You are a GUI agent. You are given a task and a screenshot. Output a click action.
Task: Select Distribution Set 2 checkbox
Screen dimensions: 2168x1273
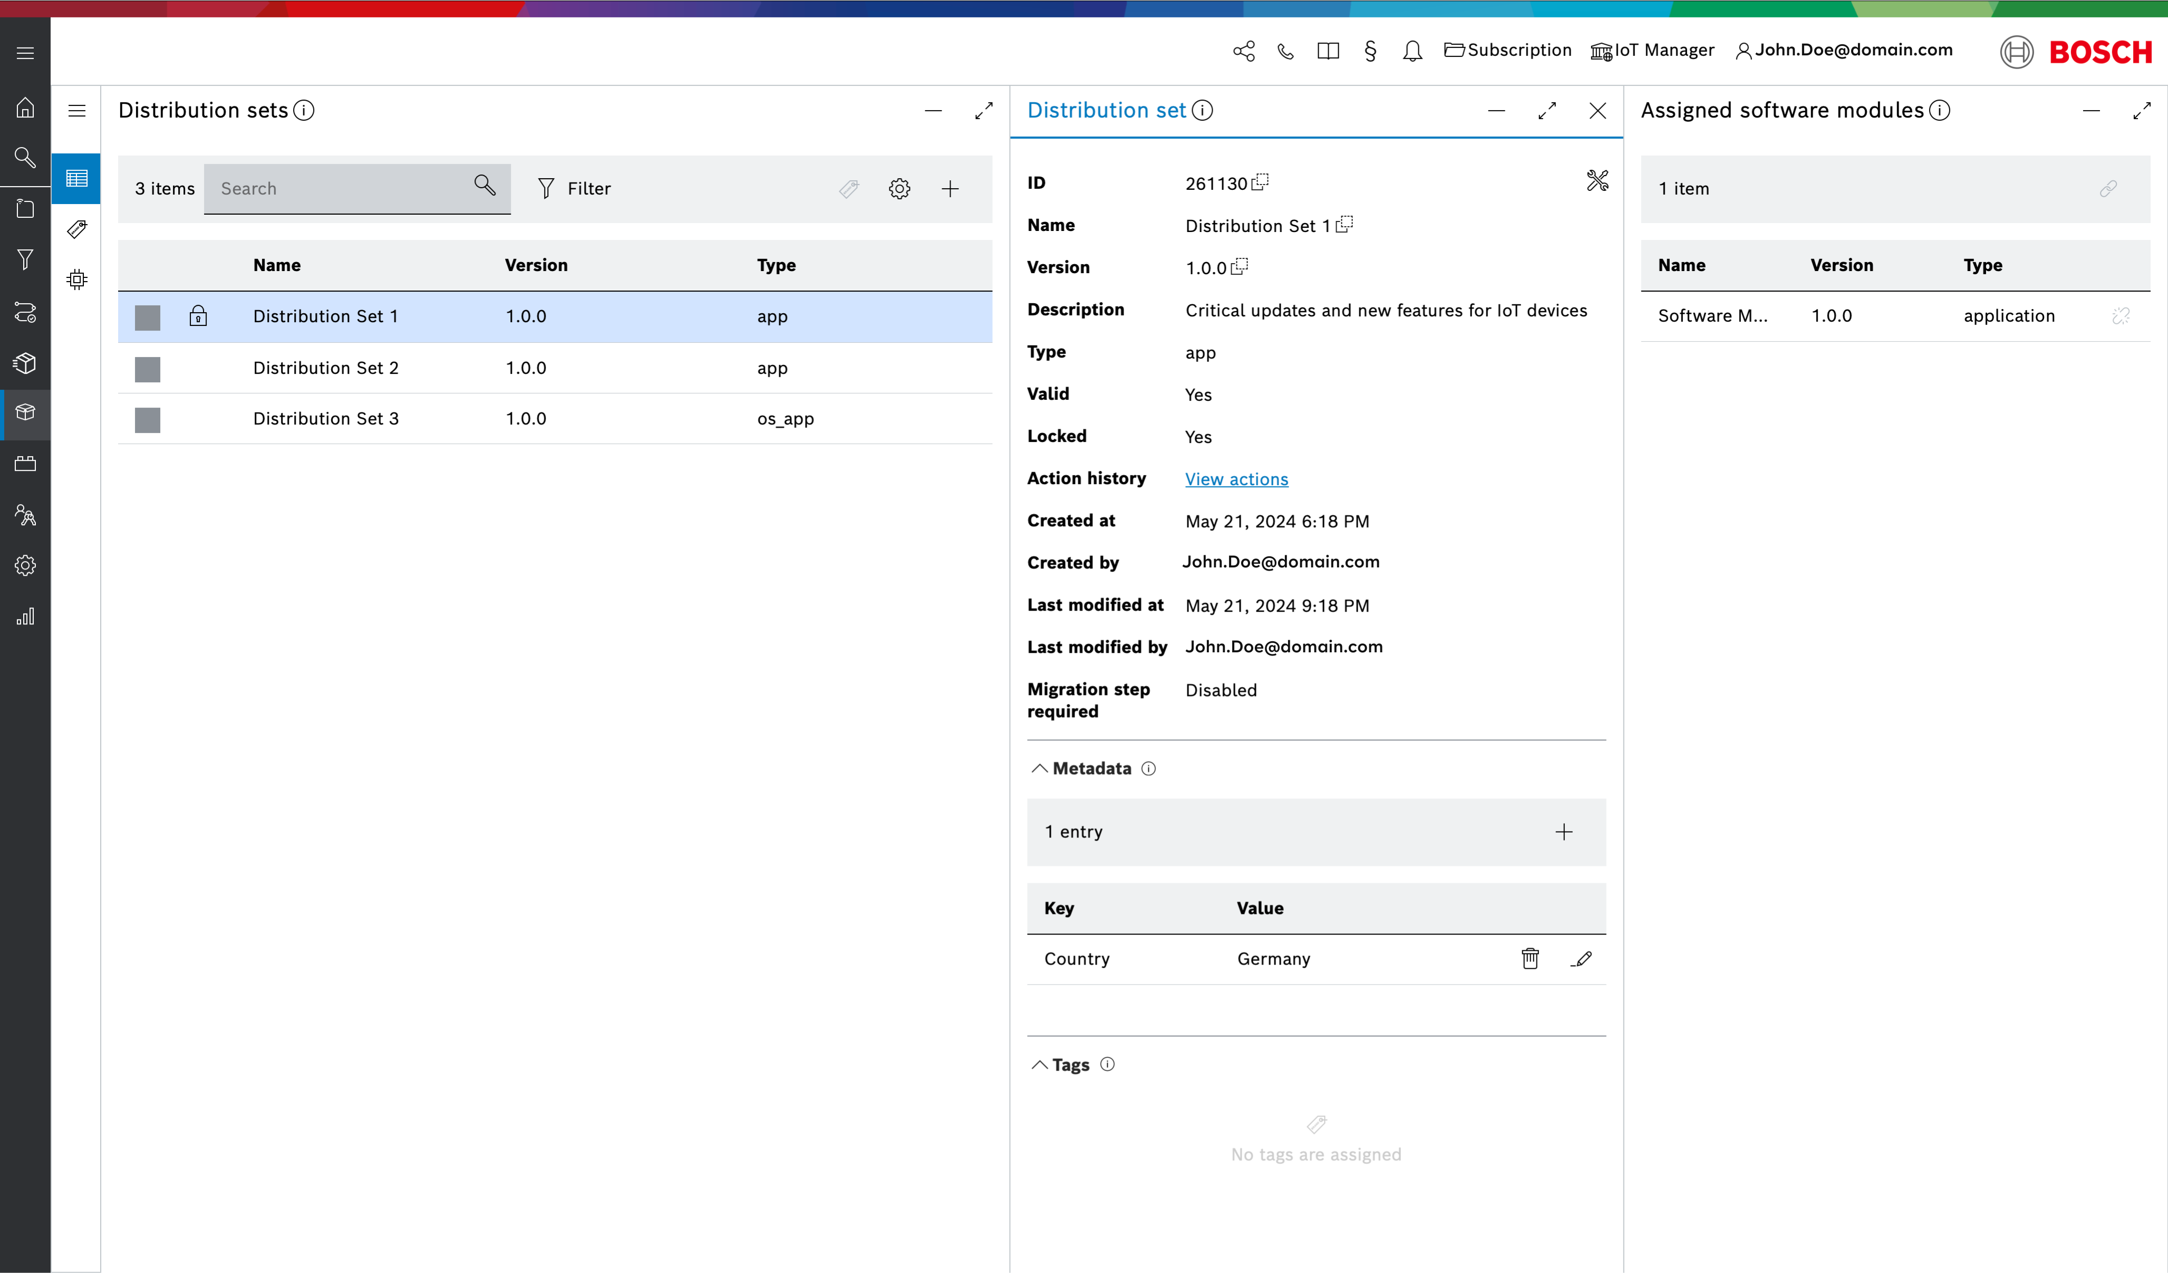point(147,369)
